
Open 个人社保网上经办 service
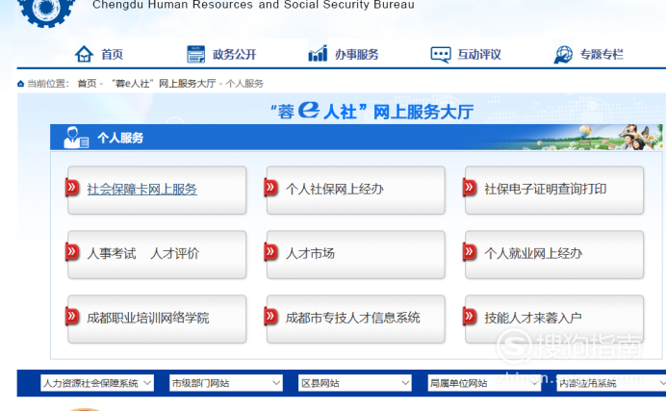coord(355,191)
